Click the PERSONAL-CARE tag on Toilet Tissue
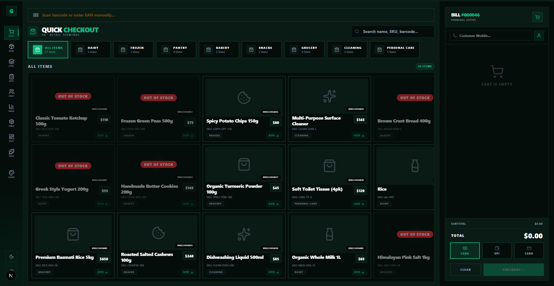Image resolution: width=554 pixels, height=286 pixels. pyautogui.click(x=306, y=204)
